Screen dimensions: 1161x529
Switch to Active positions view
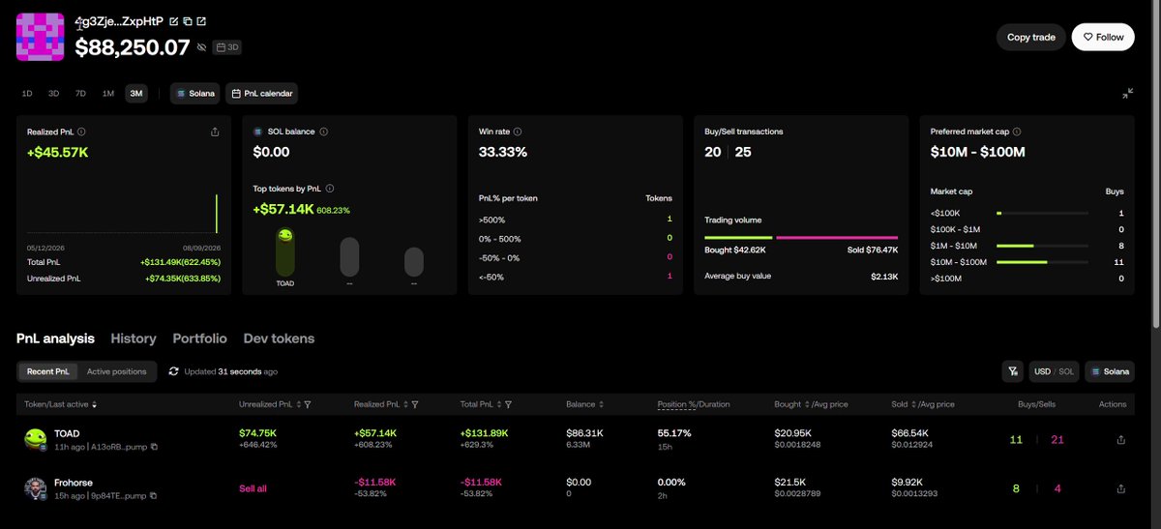pyautogui.click(x=116, y=371)
